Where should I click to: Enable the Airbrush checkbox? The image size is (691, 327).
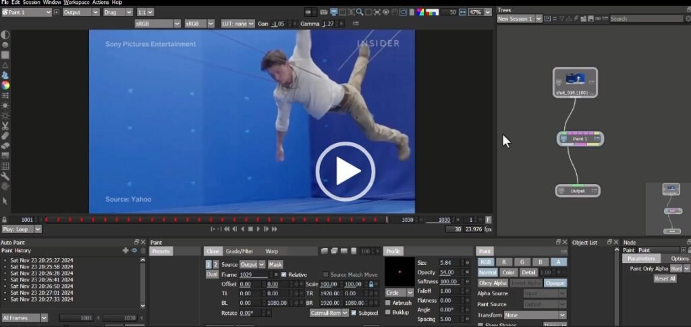(388, 303)
